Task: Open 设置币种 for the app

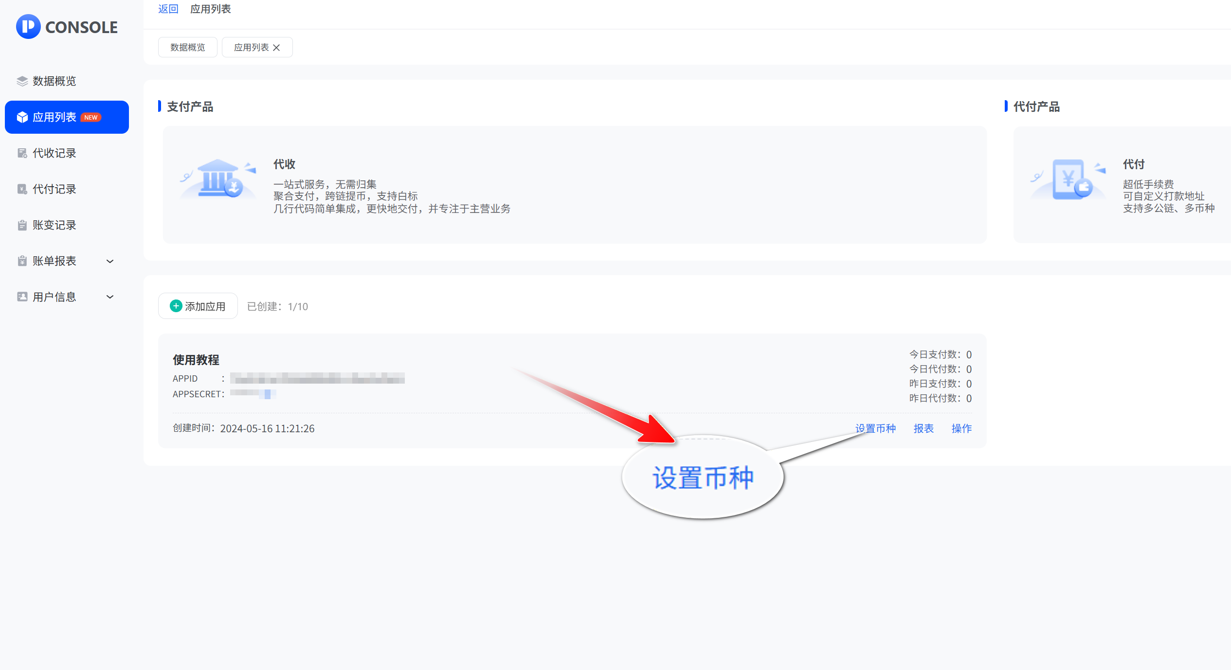Action: 875,428
